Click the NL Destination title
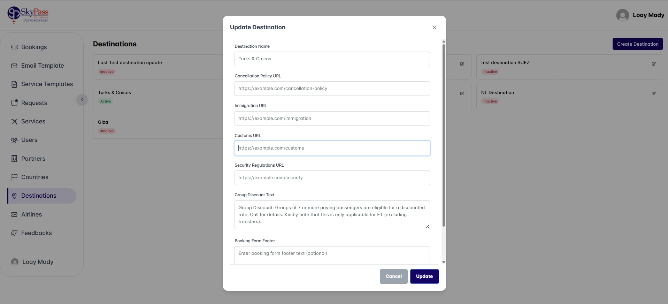 point(498,92)
